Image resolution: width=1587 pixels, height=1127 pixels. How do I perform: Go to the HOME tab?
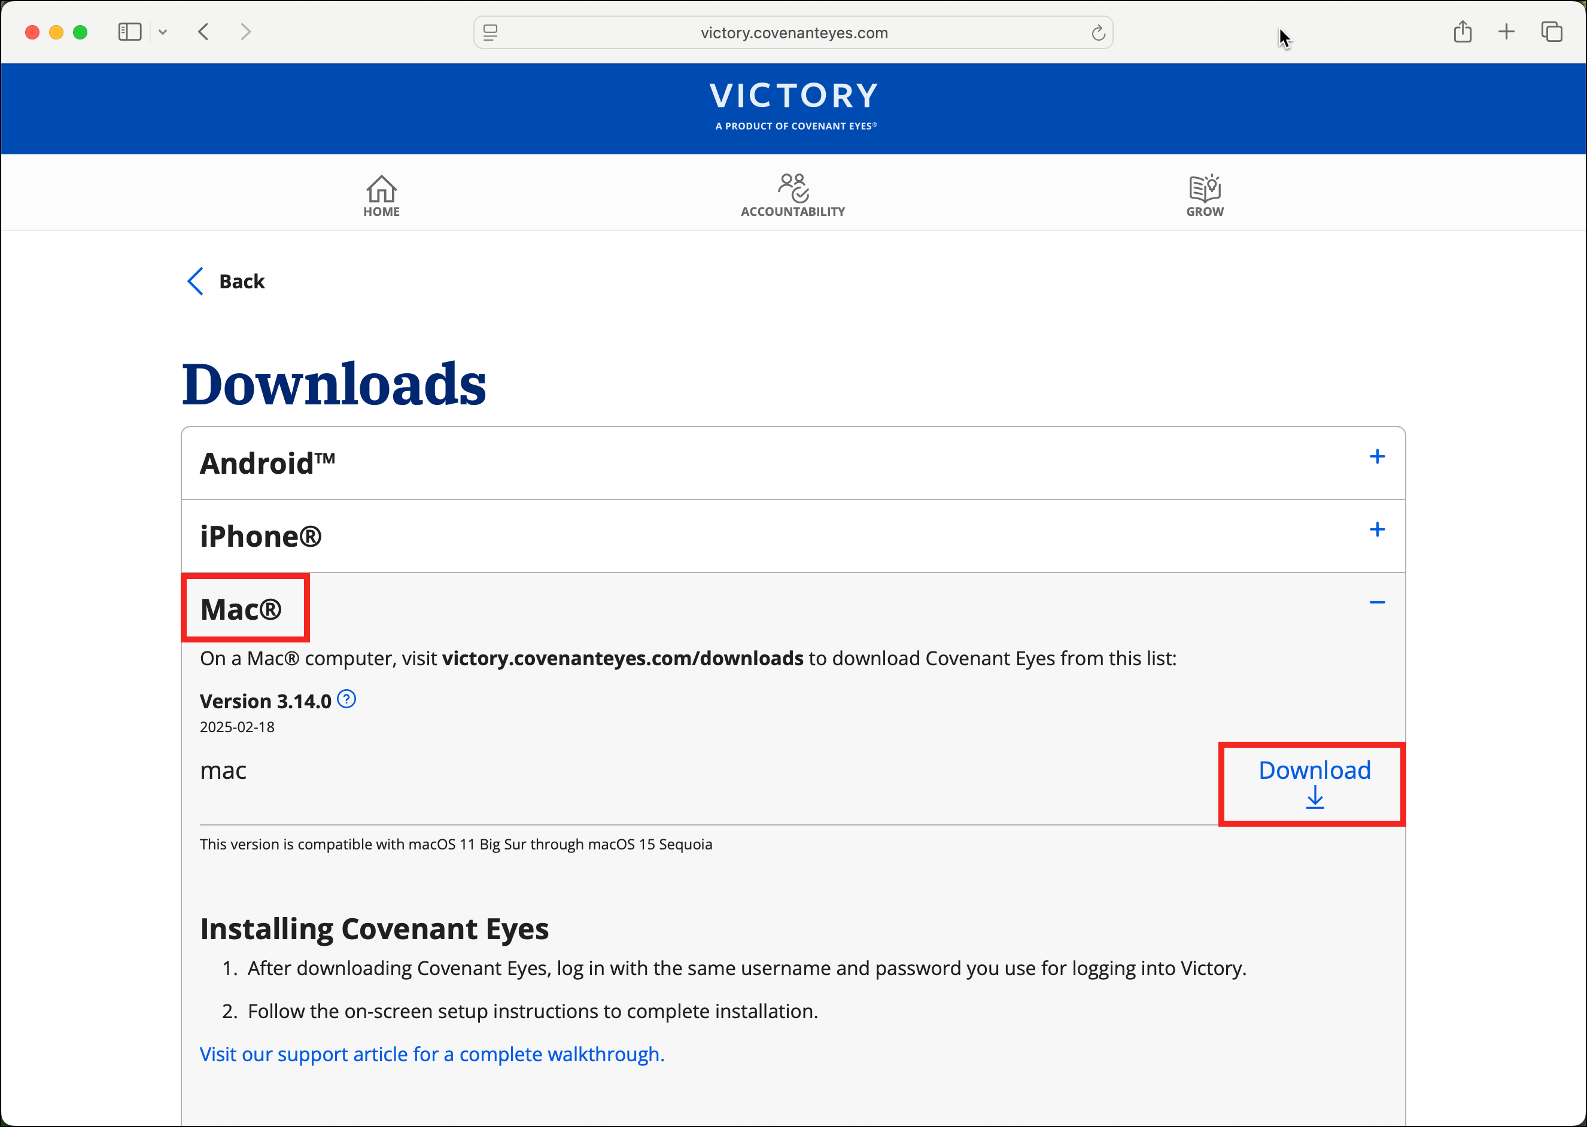pyautogui.click(x=381, y=196)
